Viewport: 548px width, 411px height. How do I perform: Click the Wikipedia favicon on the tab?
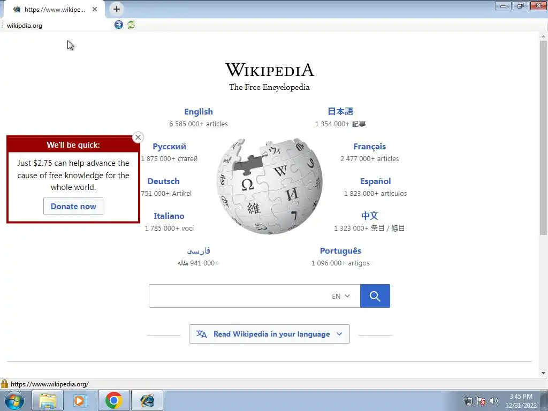pyautogui.click(x=17, y=10)
